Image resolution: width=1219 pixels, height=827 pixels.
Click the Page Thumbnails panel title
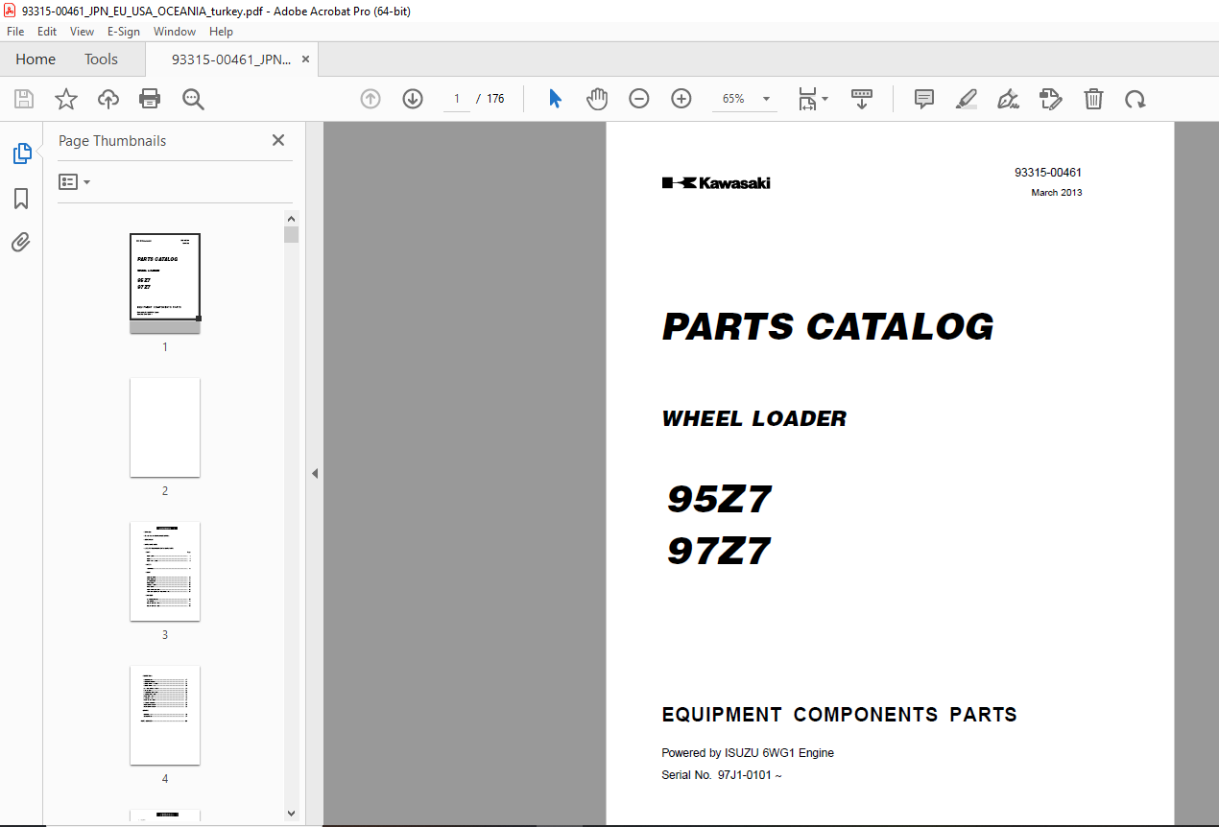pyautogui.click(x=112, y=140)
